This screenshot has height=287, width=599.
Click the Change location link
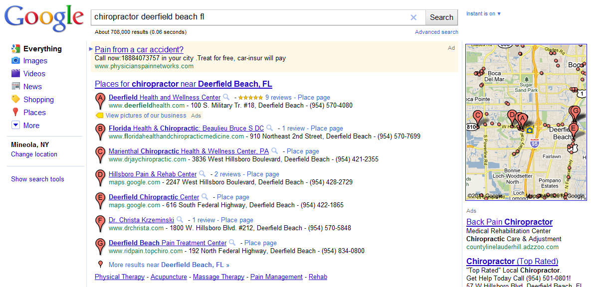[x=34, y=154]
